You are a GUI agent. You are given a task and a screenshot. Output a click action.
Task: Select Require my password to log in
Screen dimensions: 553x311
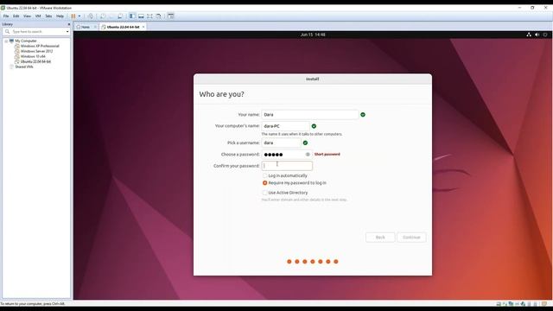point(265,183)
